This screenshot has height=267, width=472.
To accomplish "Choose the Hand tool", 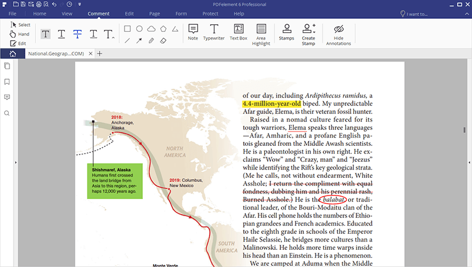I will [x=19, y=34].
